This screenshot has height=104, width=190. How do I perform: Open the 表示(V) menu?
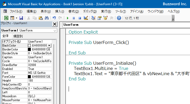click(x=46, y=11)
